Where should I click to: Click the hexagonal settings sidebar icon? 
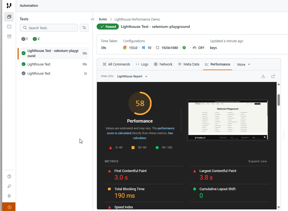[x=9, y=196]
